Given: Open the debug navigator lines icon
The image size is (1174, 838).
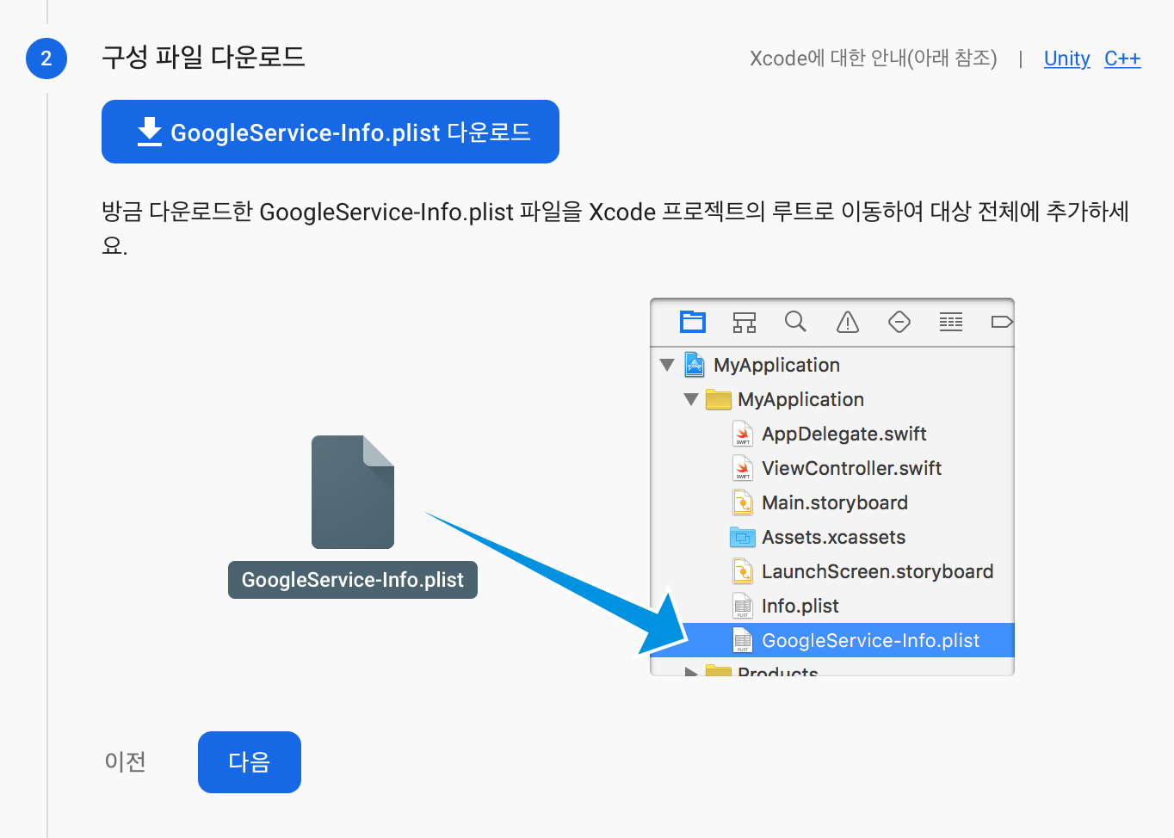Looking at the screenshot, I should click(951, 322).
